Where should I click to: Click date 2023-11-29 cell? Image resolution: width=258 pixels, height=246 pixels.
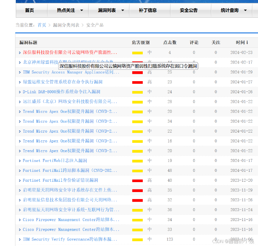(241, 190)
